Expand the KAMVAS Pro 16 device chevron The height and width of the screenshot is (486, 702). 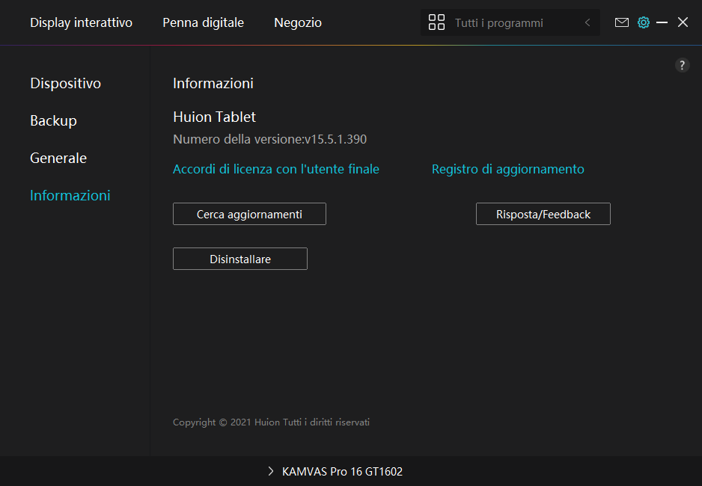click(x=271, y=472)
